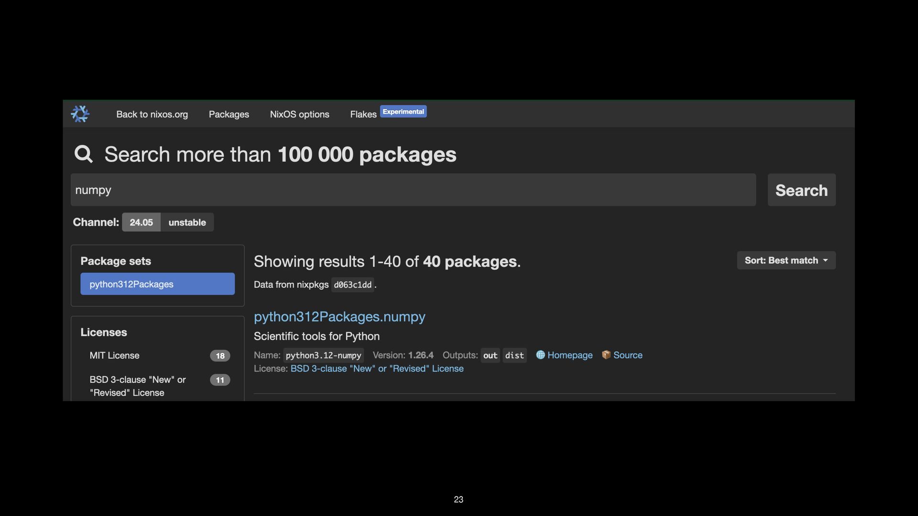Viewport: 918px width, 516px height.
Task: Click the Homepage link
Action: pyautogui.click(x=569, y=355)
